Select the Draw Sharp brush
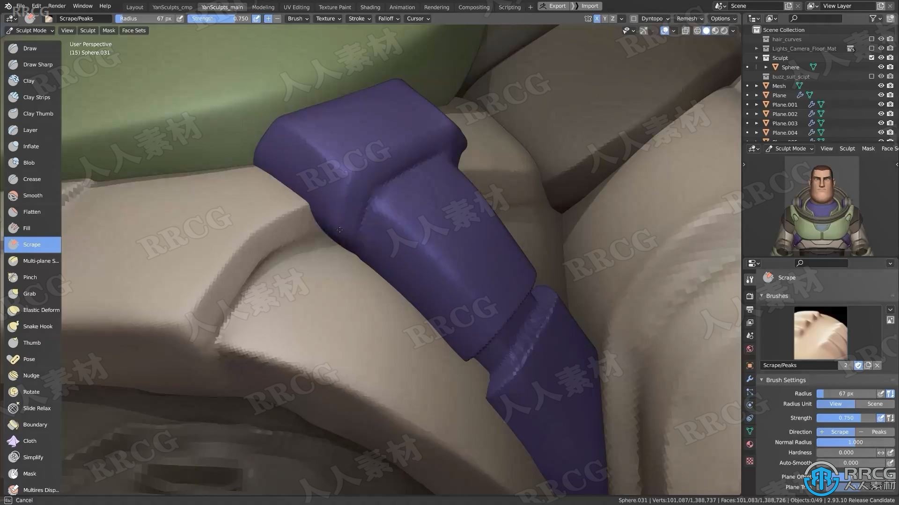 tap(32, 65)
